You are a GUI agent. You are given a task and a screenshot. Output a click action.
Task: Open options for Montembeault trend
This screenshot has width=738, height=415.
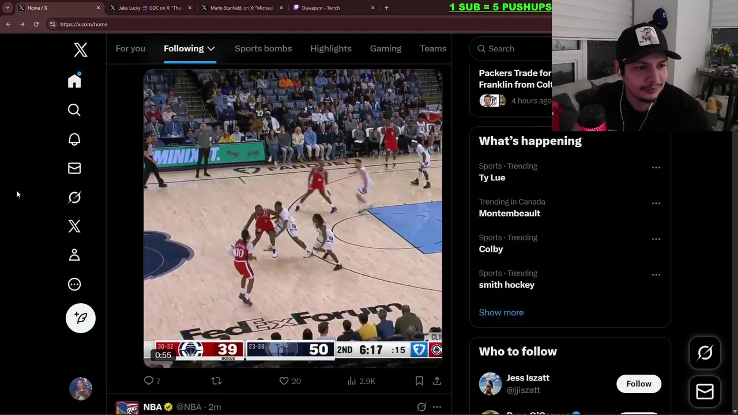coord(656,203)
